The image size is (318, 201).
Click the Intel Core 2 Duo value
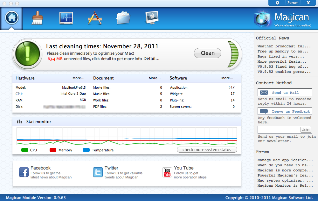pos(73,94)
